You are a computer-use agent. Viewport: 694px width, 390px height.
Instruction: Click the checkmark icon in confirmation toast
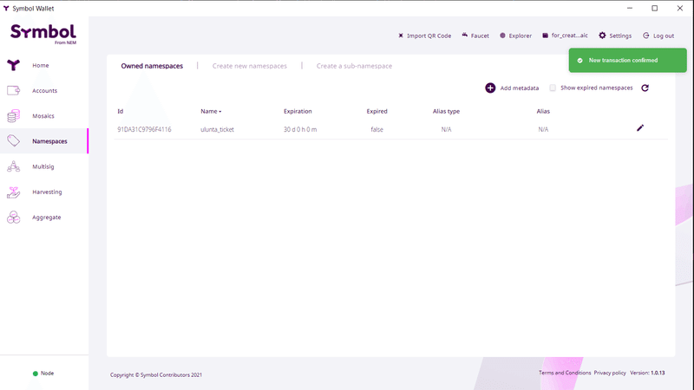pyautogui.click(x=579, y=61)
